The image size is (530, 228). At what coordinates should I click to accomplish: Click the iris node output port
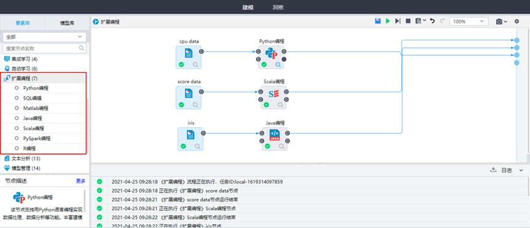pyautogui.click(x=203, y=133)
